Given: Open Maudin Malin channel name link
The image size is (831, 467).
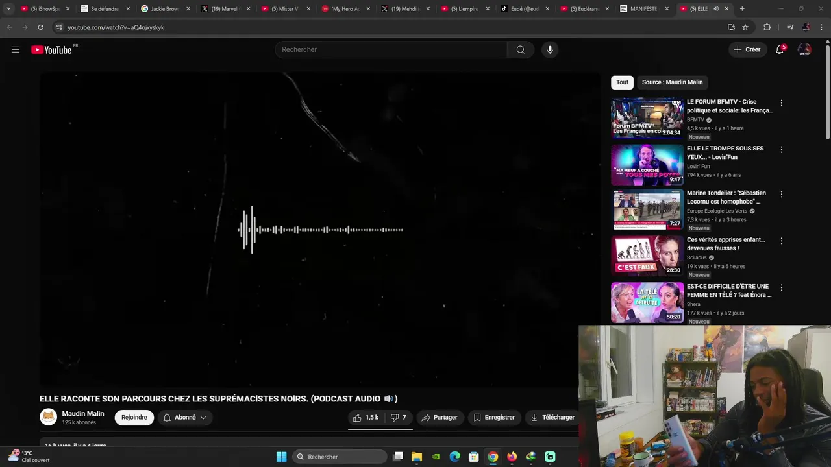Looking at the screenshot, I should pyautogui.click(x=83, y=414).
